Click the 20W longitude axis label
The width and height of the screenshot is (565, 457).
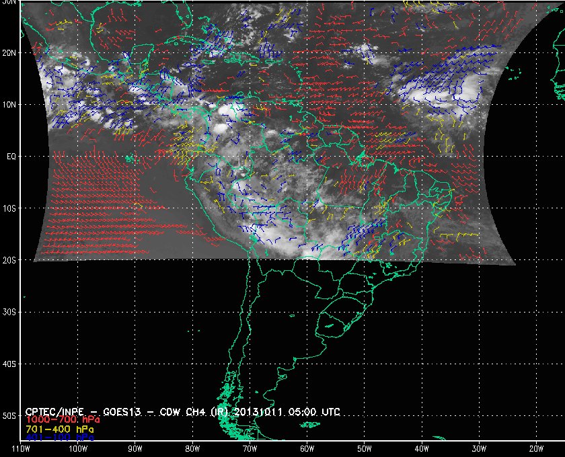click(536, 448)
